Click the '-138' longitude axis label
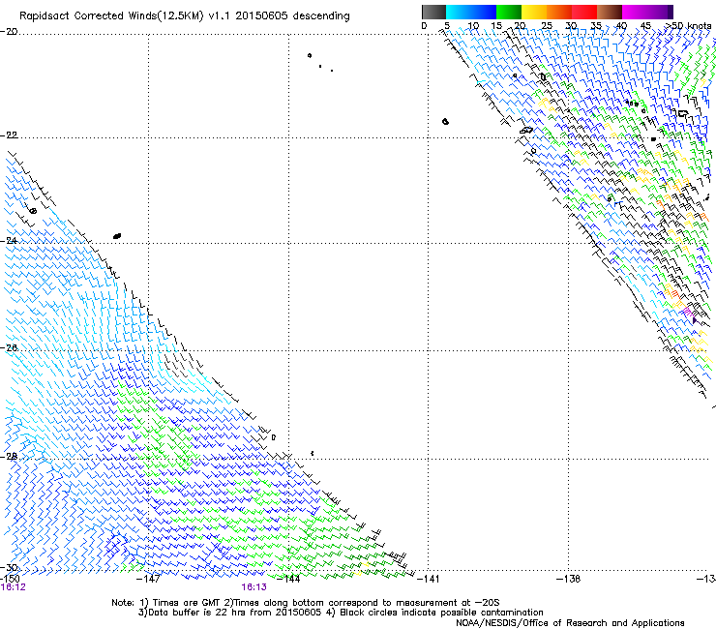This screenshot has width=716, height=629. [x=569, y=579]
